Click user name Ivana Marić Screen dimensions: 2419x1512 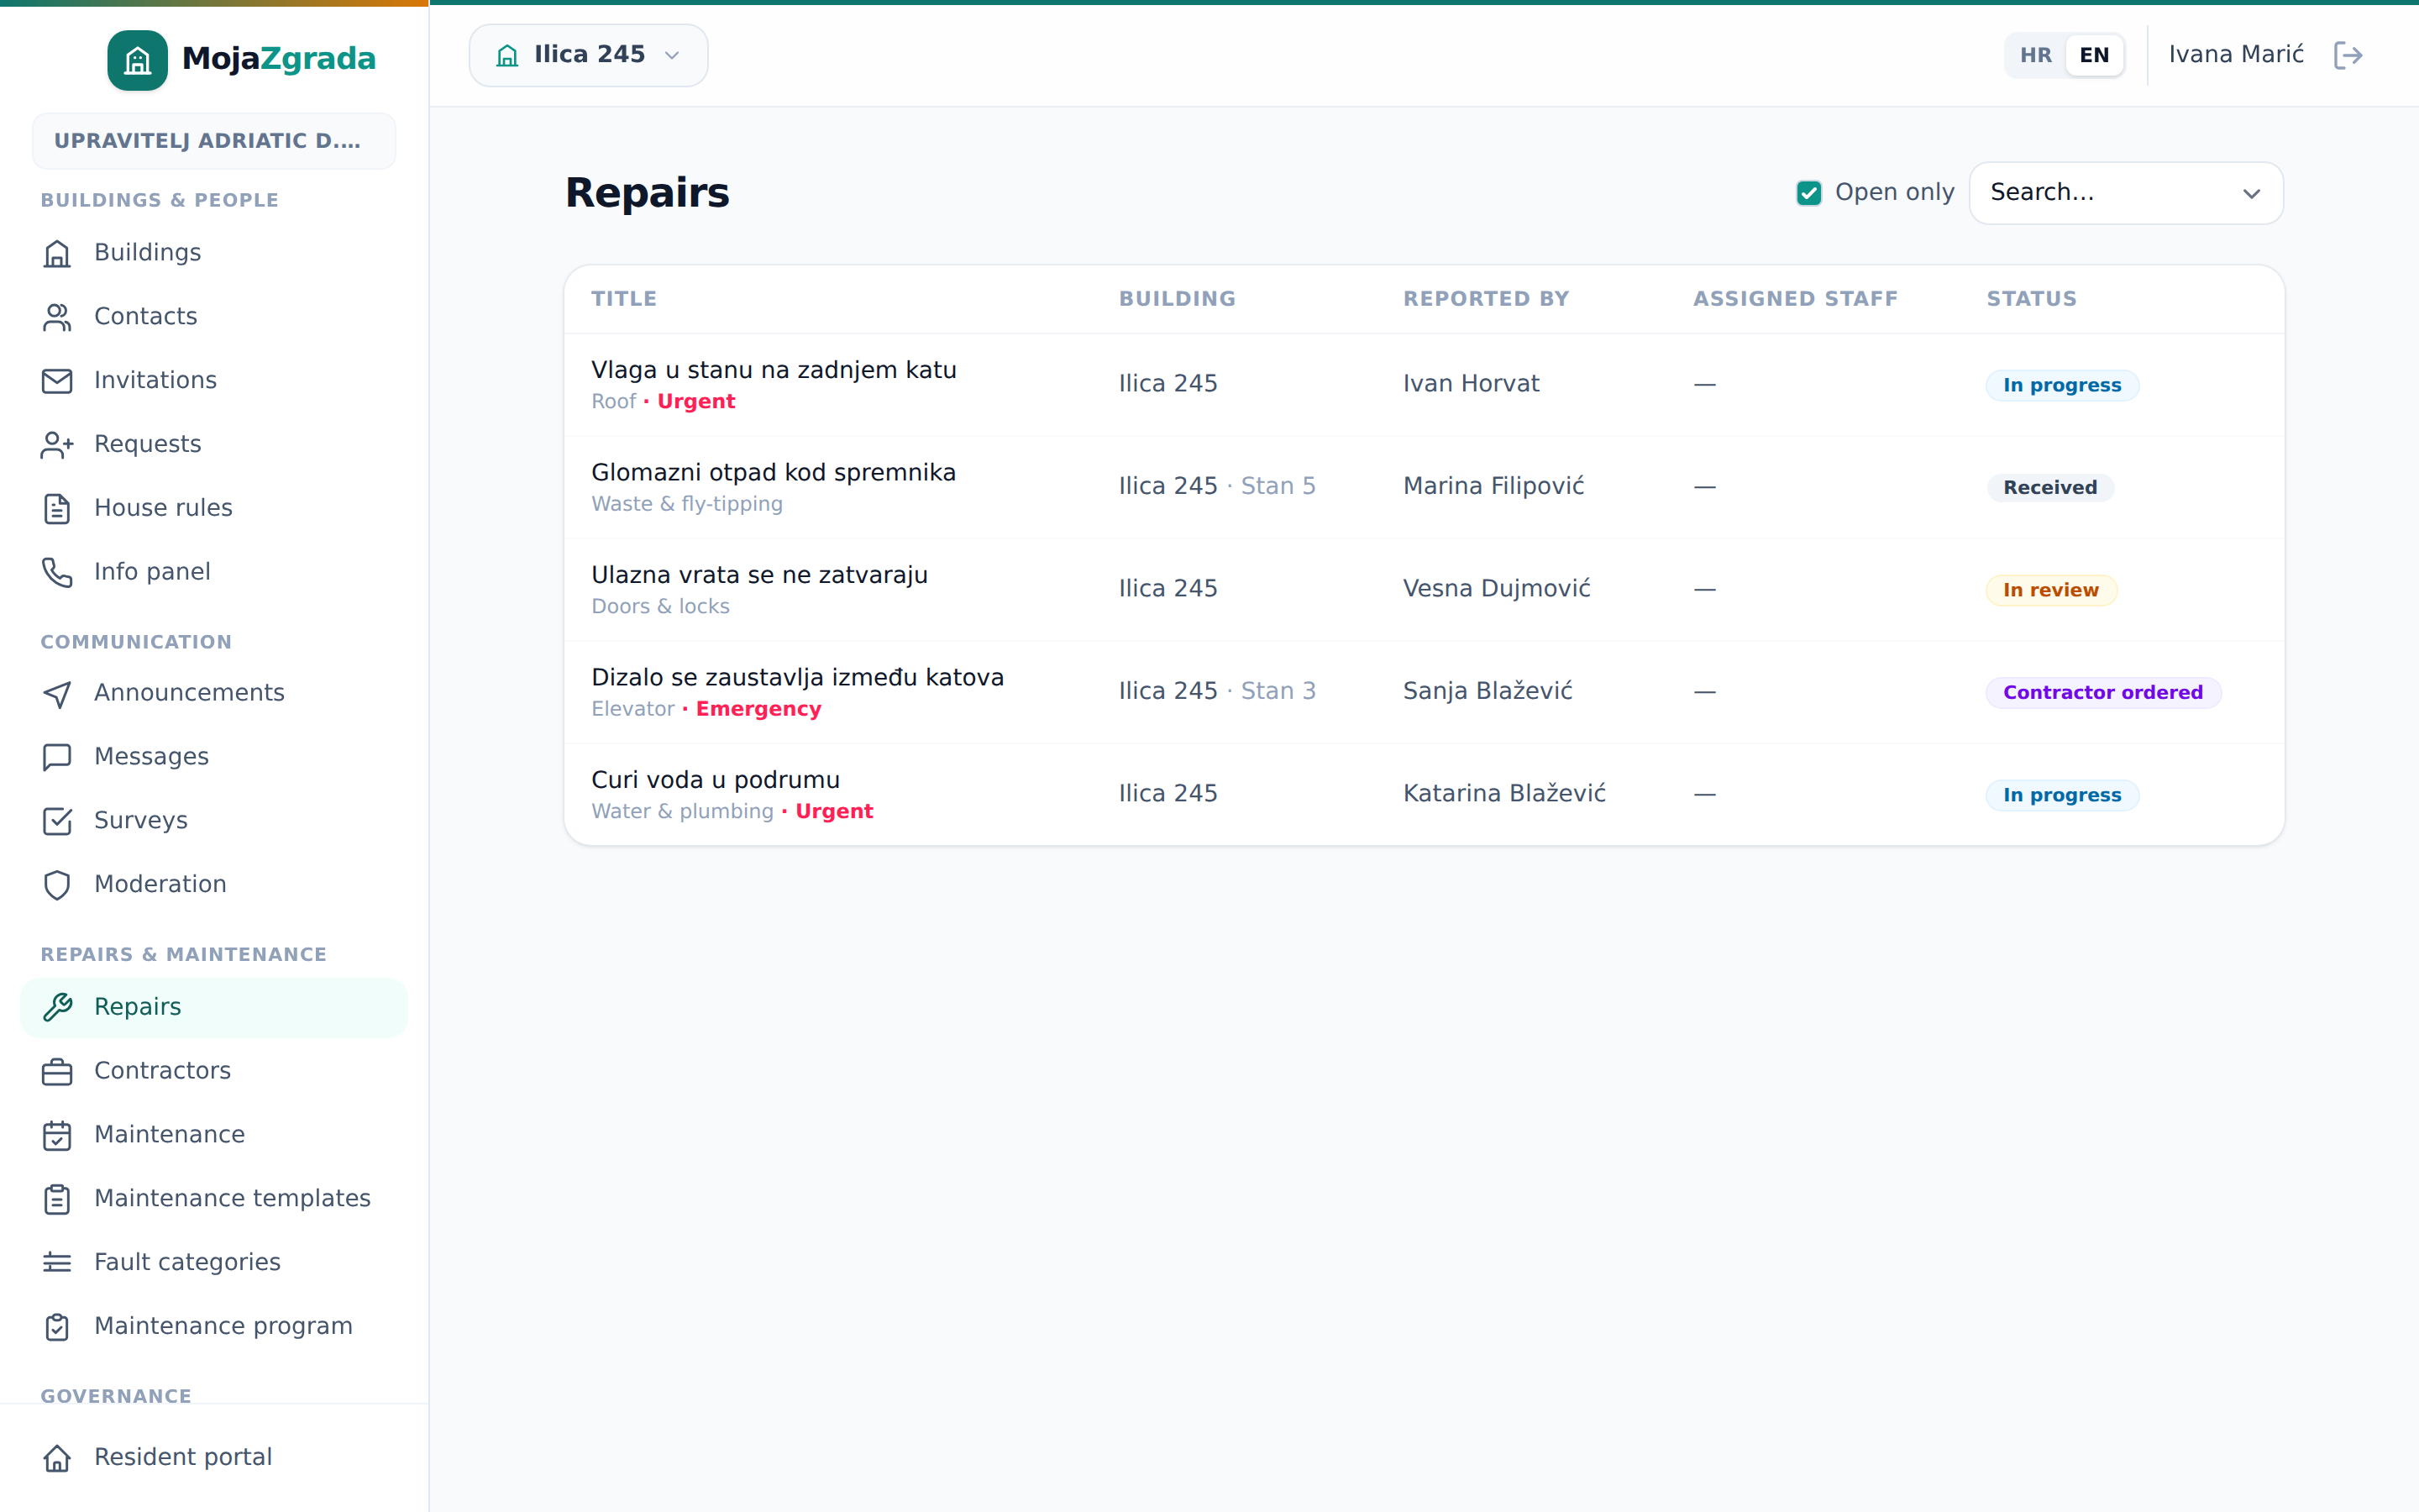[2236, 55]
